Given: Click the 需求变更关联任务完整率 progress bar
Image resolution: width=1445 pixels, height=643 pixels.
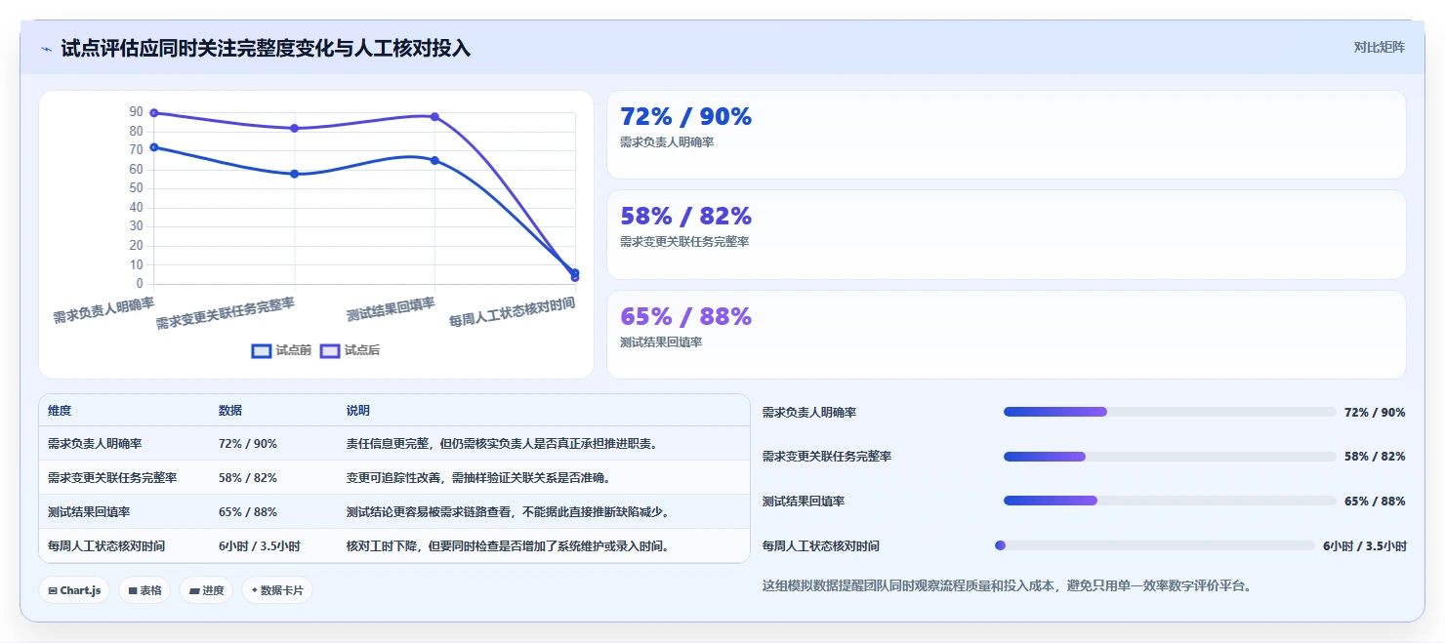Looking at the screenshot, I should pos(1170,457).
